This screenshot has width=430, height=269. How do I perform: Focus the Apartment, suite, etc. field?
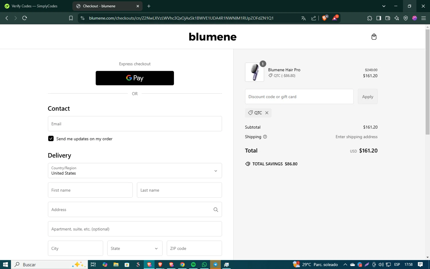[x=135, y=229]
